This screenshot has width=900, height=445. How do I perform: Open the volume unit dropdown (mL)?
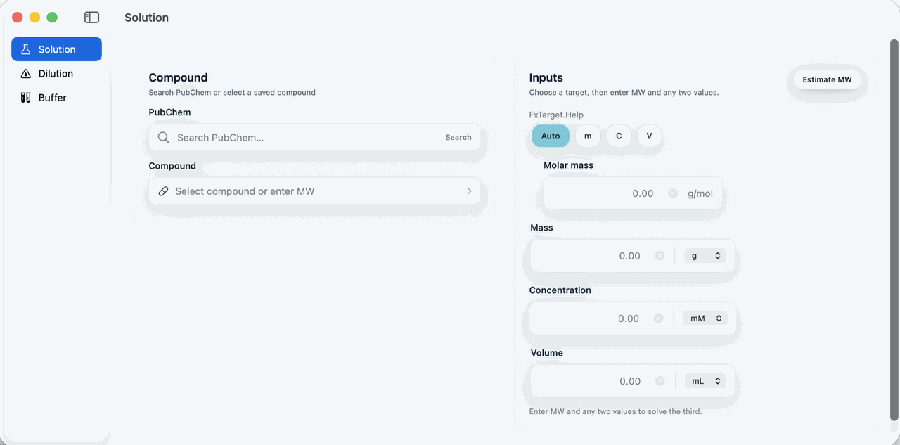705,381
